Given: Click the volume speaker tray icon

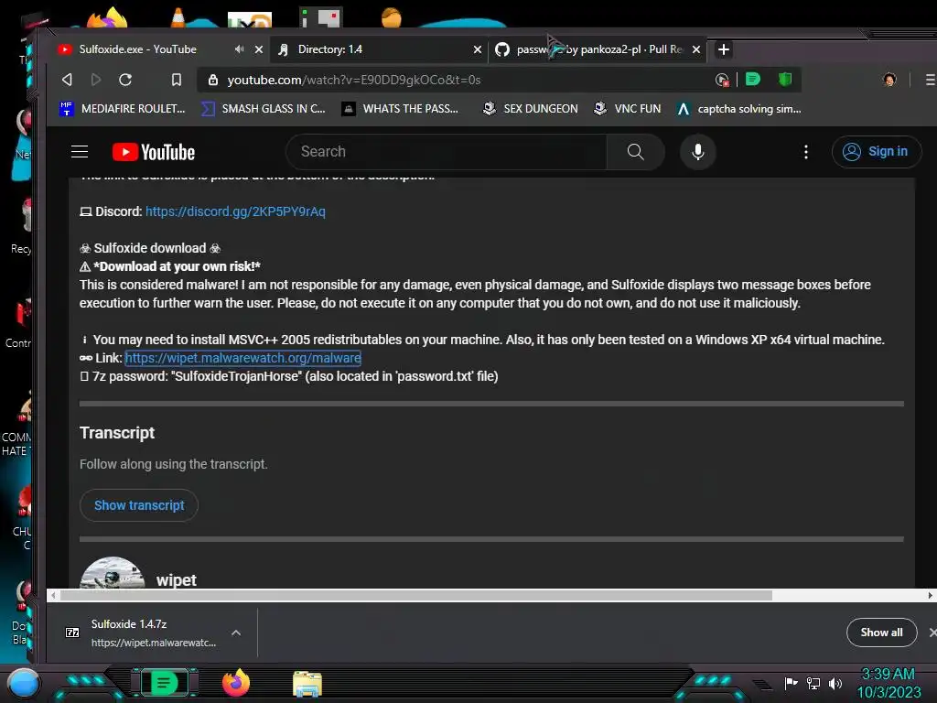Looking at the screenshot, I should click(x=835, y=683).
